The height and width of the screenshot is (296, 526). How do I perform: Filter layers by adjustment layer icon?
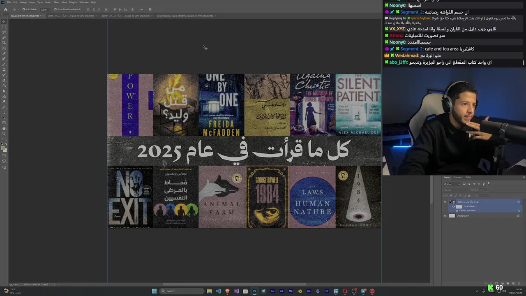469,184
